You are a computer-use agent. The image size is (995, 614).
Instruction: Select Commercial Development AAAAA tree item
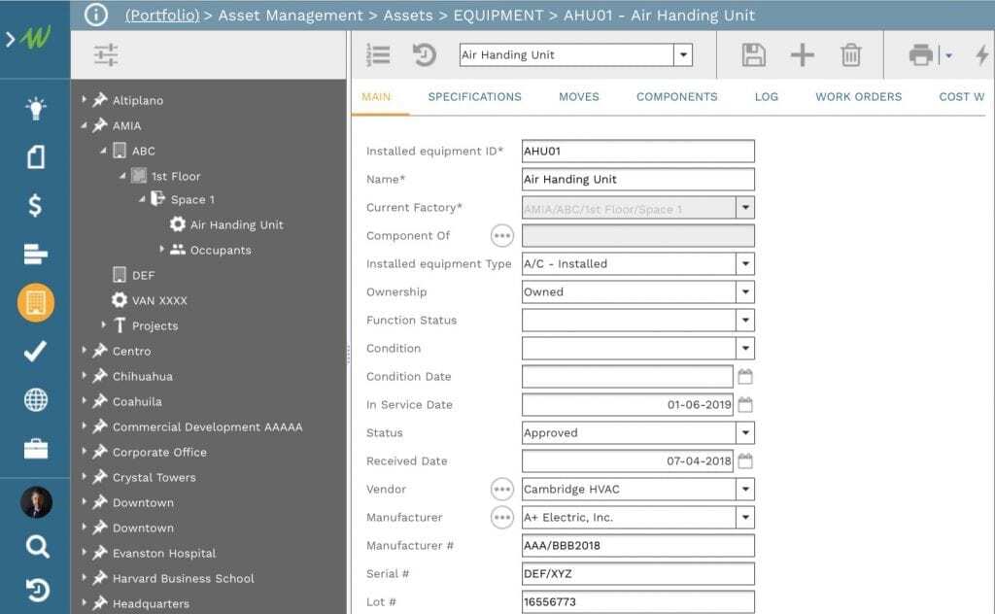point(208,426)
